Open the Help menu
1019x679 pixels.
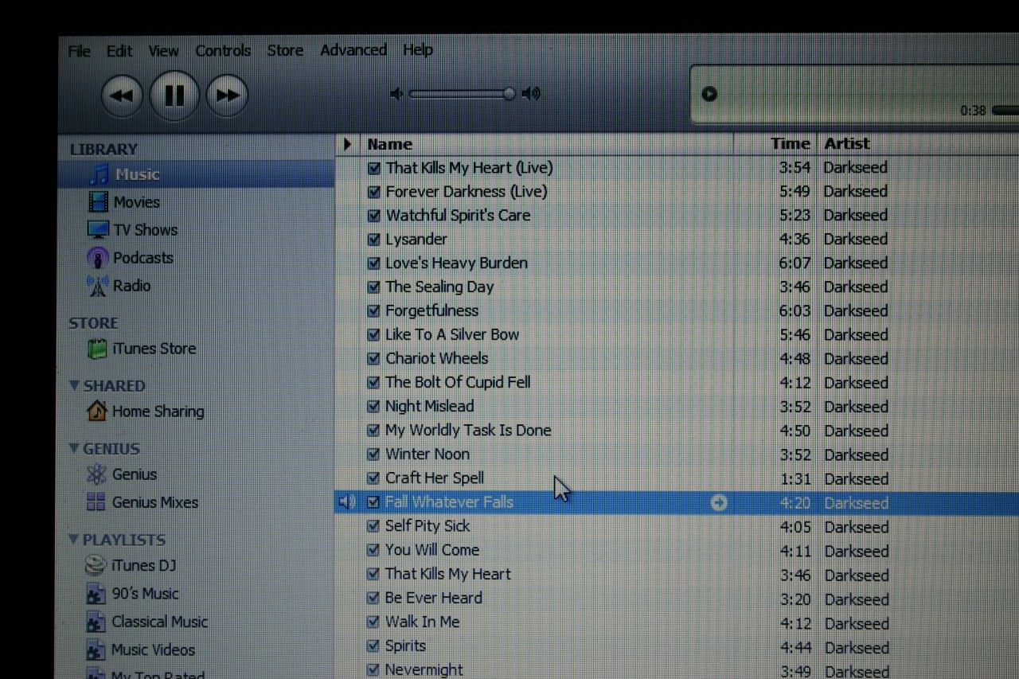[x=418, y=50]
